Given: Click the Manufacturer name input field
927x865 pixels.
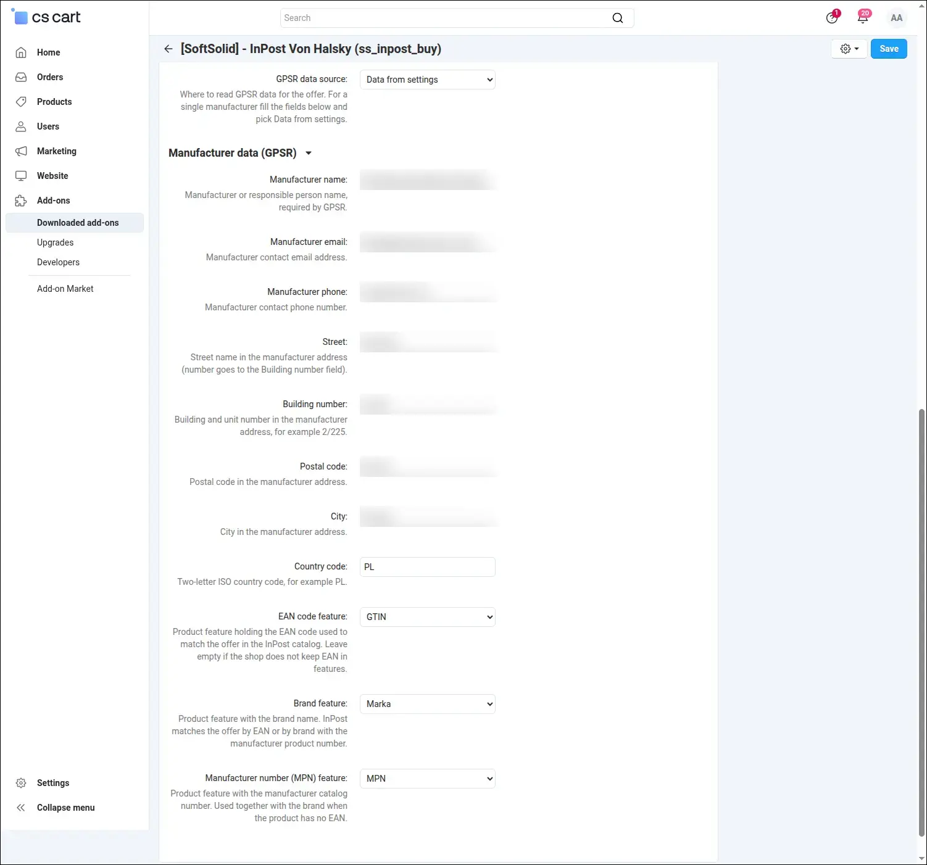Looking at the screenshot, I should click(x=428, y=180).
